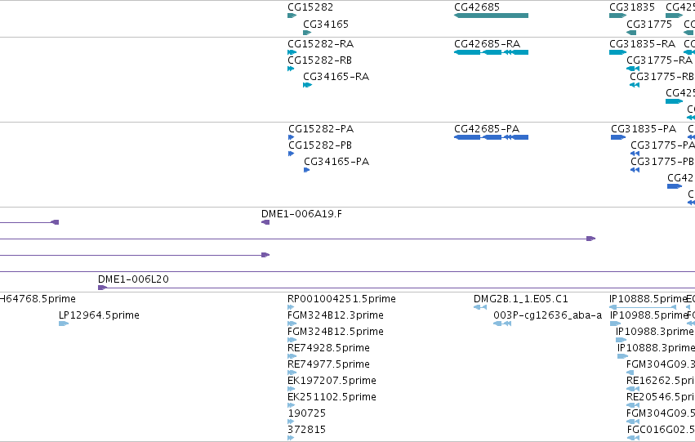The height and width of the screenshot is (442, 695).
Task: Click the CG31775-RB transcript glyph
Action: point(635,85)
